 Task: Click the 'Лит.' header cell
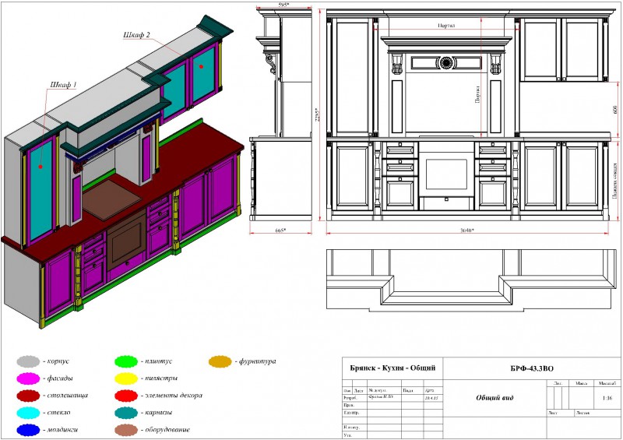tap(558, 383)
